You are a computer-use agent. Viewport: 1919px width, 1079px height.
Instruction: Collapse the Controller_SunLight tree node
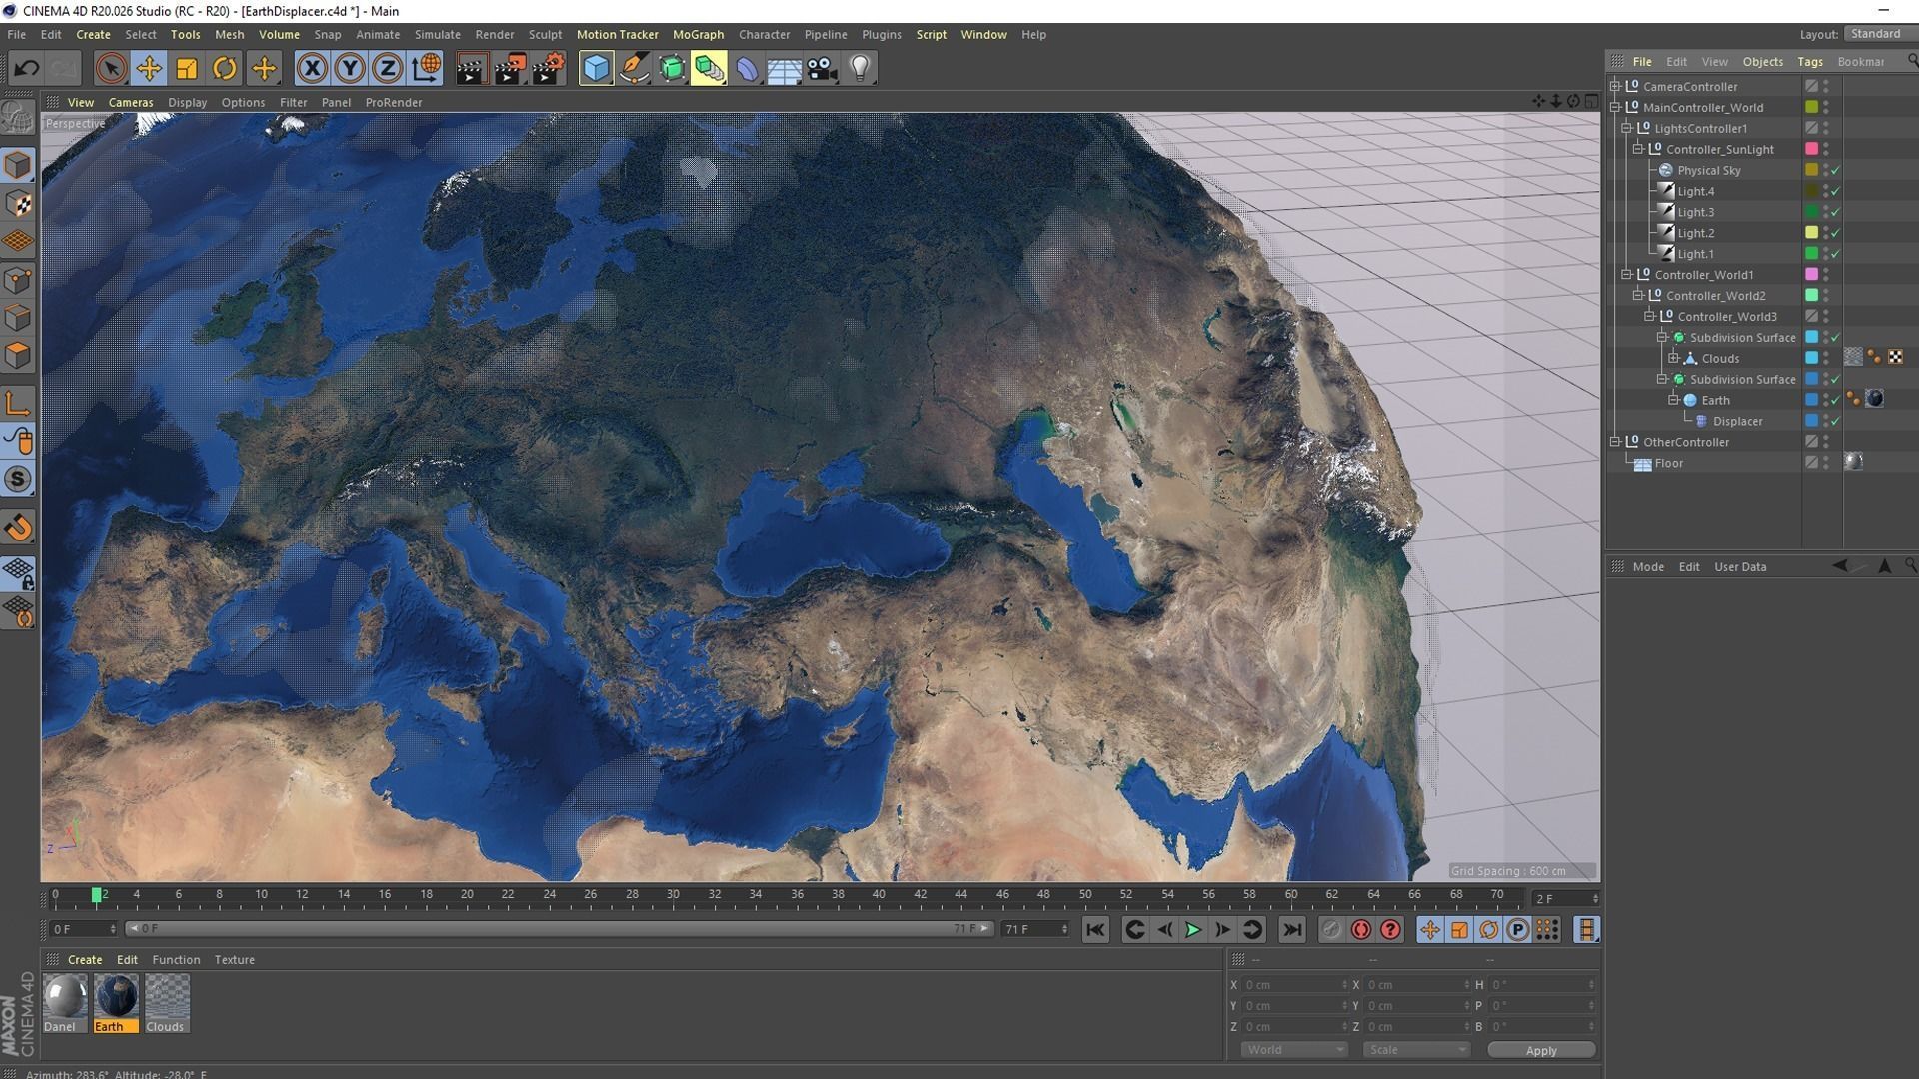[x=1638, y=149]
